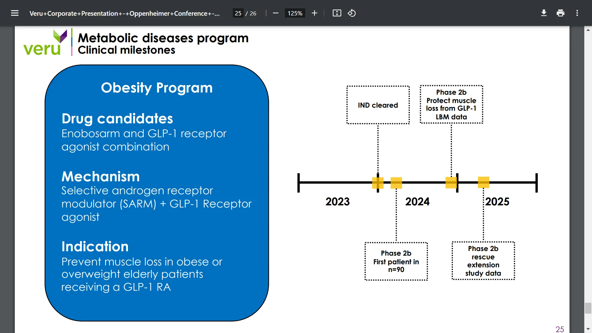
Task: Click the Selective androgen receptor modulator text
Action: 157,204
